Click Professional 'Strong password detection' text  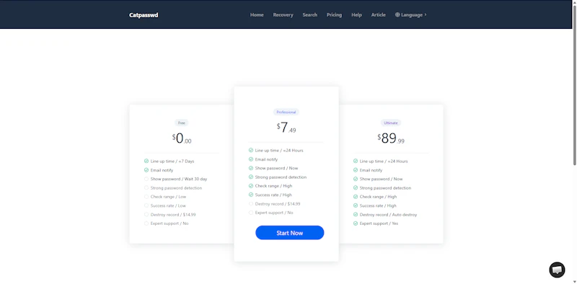281,177
